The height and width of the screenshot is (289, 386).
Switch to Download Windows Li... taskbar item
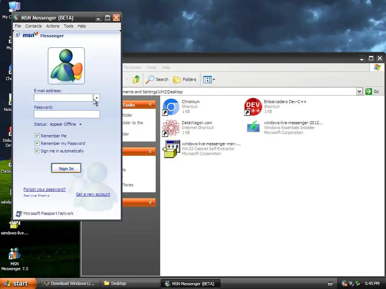point(70,284)
